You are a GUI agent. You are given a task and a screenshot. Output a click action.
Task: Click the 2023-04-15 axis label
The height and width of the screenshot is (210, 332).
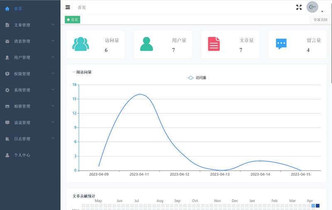300,174
